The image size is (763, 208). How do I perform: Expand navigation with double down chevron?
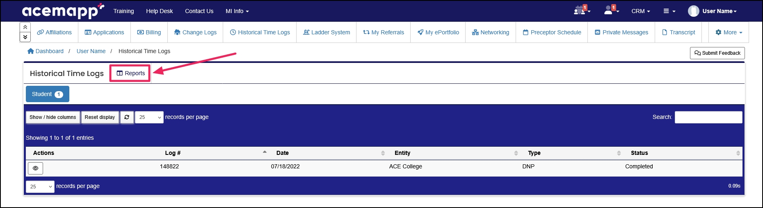(25, 37)
